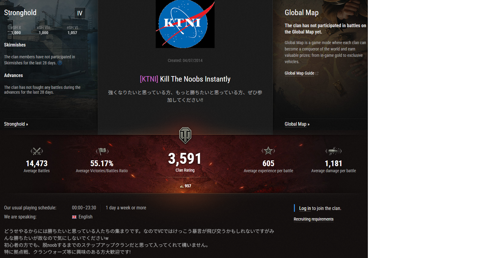Click the star Average experience icon
The image size is (494, 258).
pos(268,151)
